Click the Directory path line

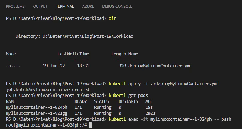point(74,36)
